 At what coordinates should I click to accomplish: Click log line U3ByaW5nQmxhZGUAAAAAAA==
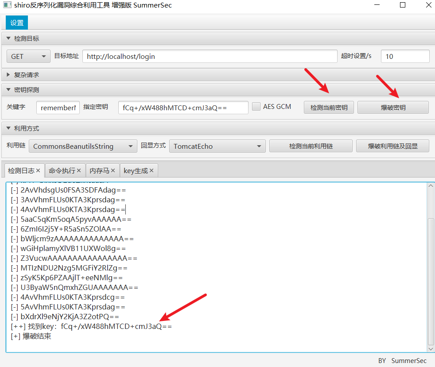tap(74, 287)
